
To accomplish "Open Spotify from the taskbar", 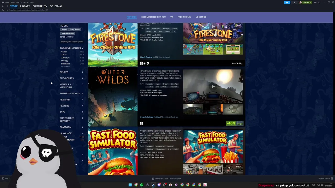I will [142, 185].
